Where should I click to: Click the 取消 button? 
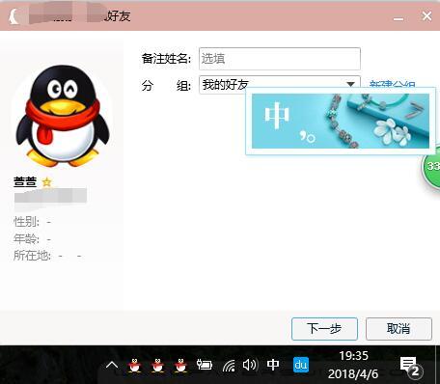point(399,329)
